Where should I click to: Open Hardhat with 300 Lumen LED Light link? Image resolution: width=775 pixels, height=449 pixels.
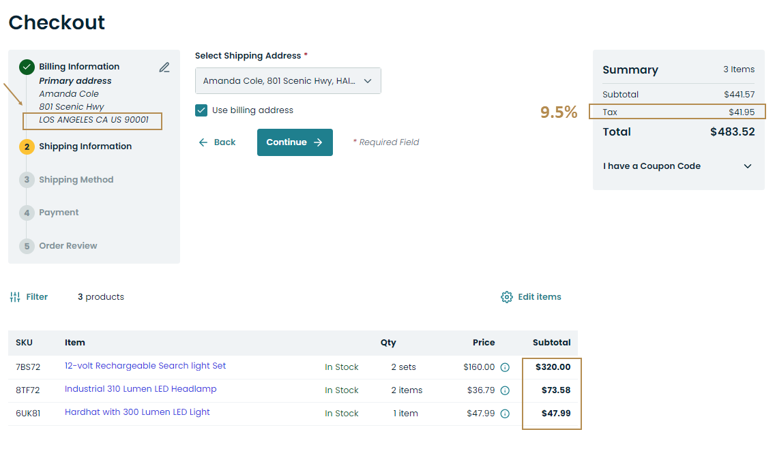[137, 412]
